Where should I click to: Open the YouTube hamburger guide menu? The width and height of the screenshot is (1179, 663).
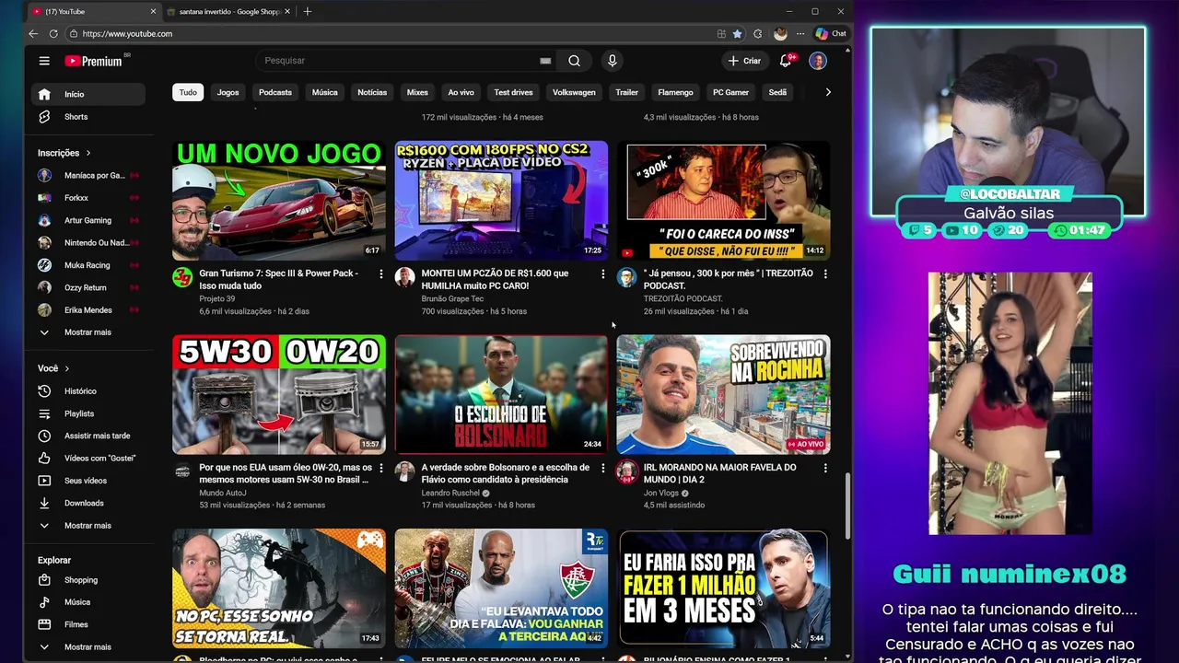click(44, 61)
